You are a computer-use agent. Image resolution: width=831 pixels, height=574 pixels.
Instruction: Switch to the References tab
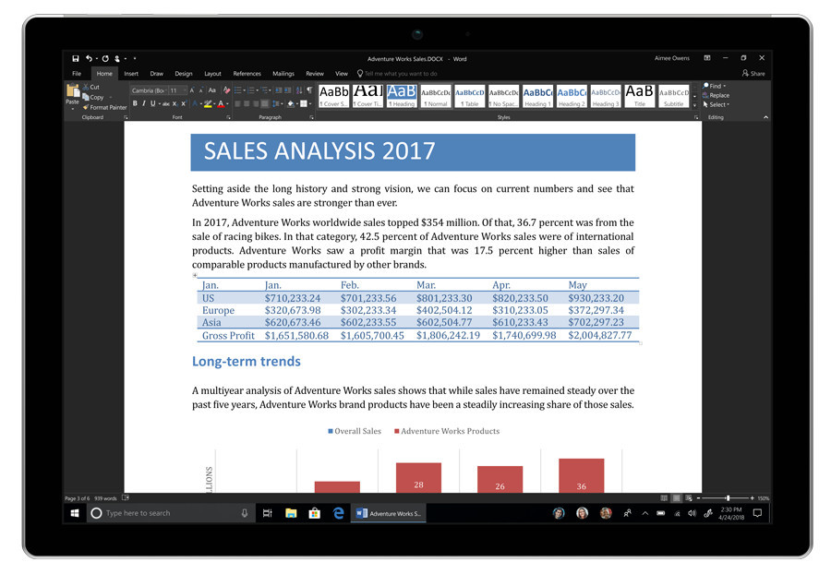[x=247, y=74]
